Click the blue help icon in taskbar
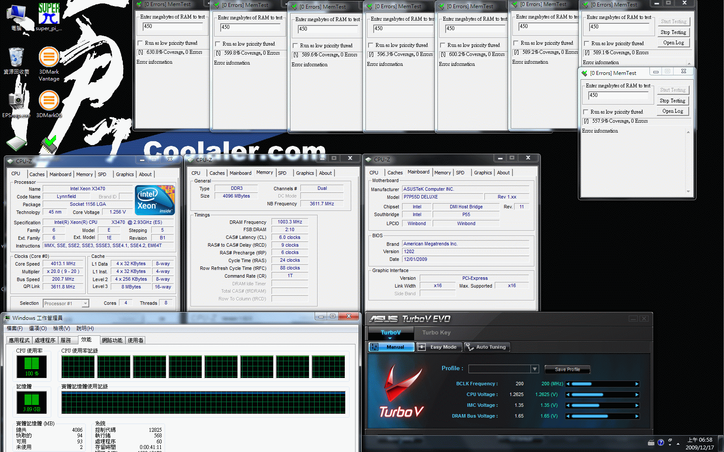 [x=661, y=443]
